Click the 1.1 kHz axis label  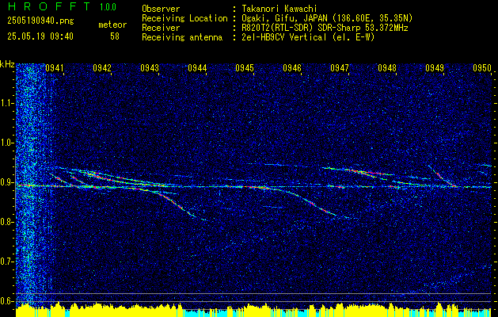click(6, 103)
